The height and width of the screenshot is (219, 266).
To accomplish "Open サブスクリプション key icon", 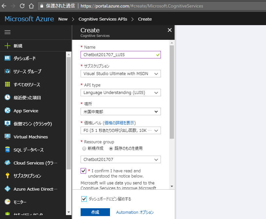I will tap(8, 176).
